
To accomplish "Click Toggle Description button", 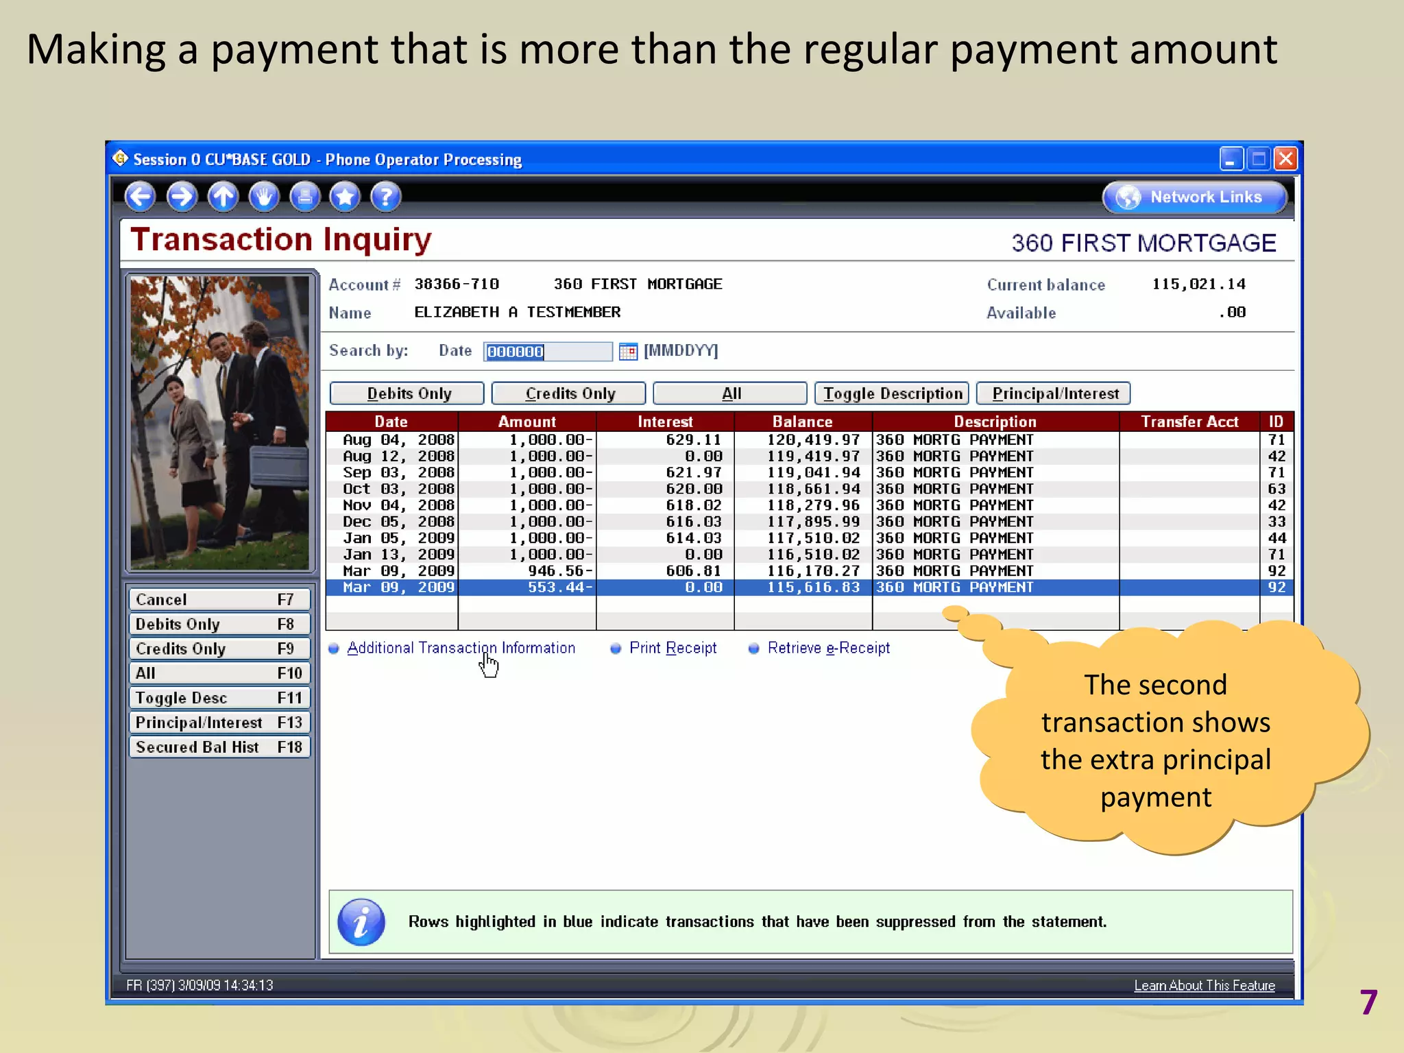I will point(892,394).
